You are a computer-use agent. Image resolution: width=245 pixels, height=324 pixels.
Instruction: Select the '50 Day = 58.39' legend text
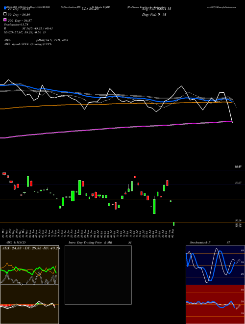click(x=19, y=15)
